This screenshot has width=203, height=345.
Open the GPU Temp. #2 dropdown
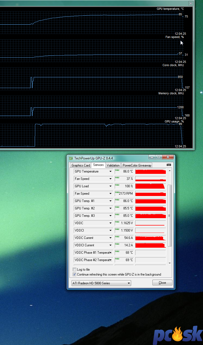(x=93, y=208)
